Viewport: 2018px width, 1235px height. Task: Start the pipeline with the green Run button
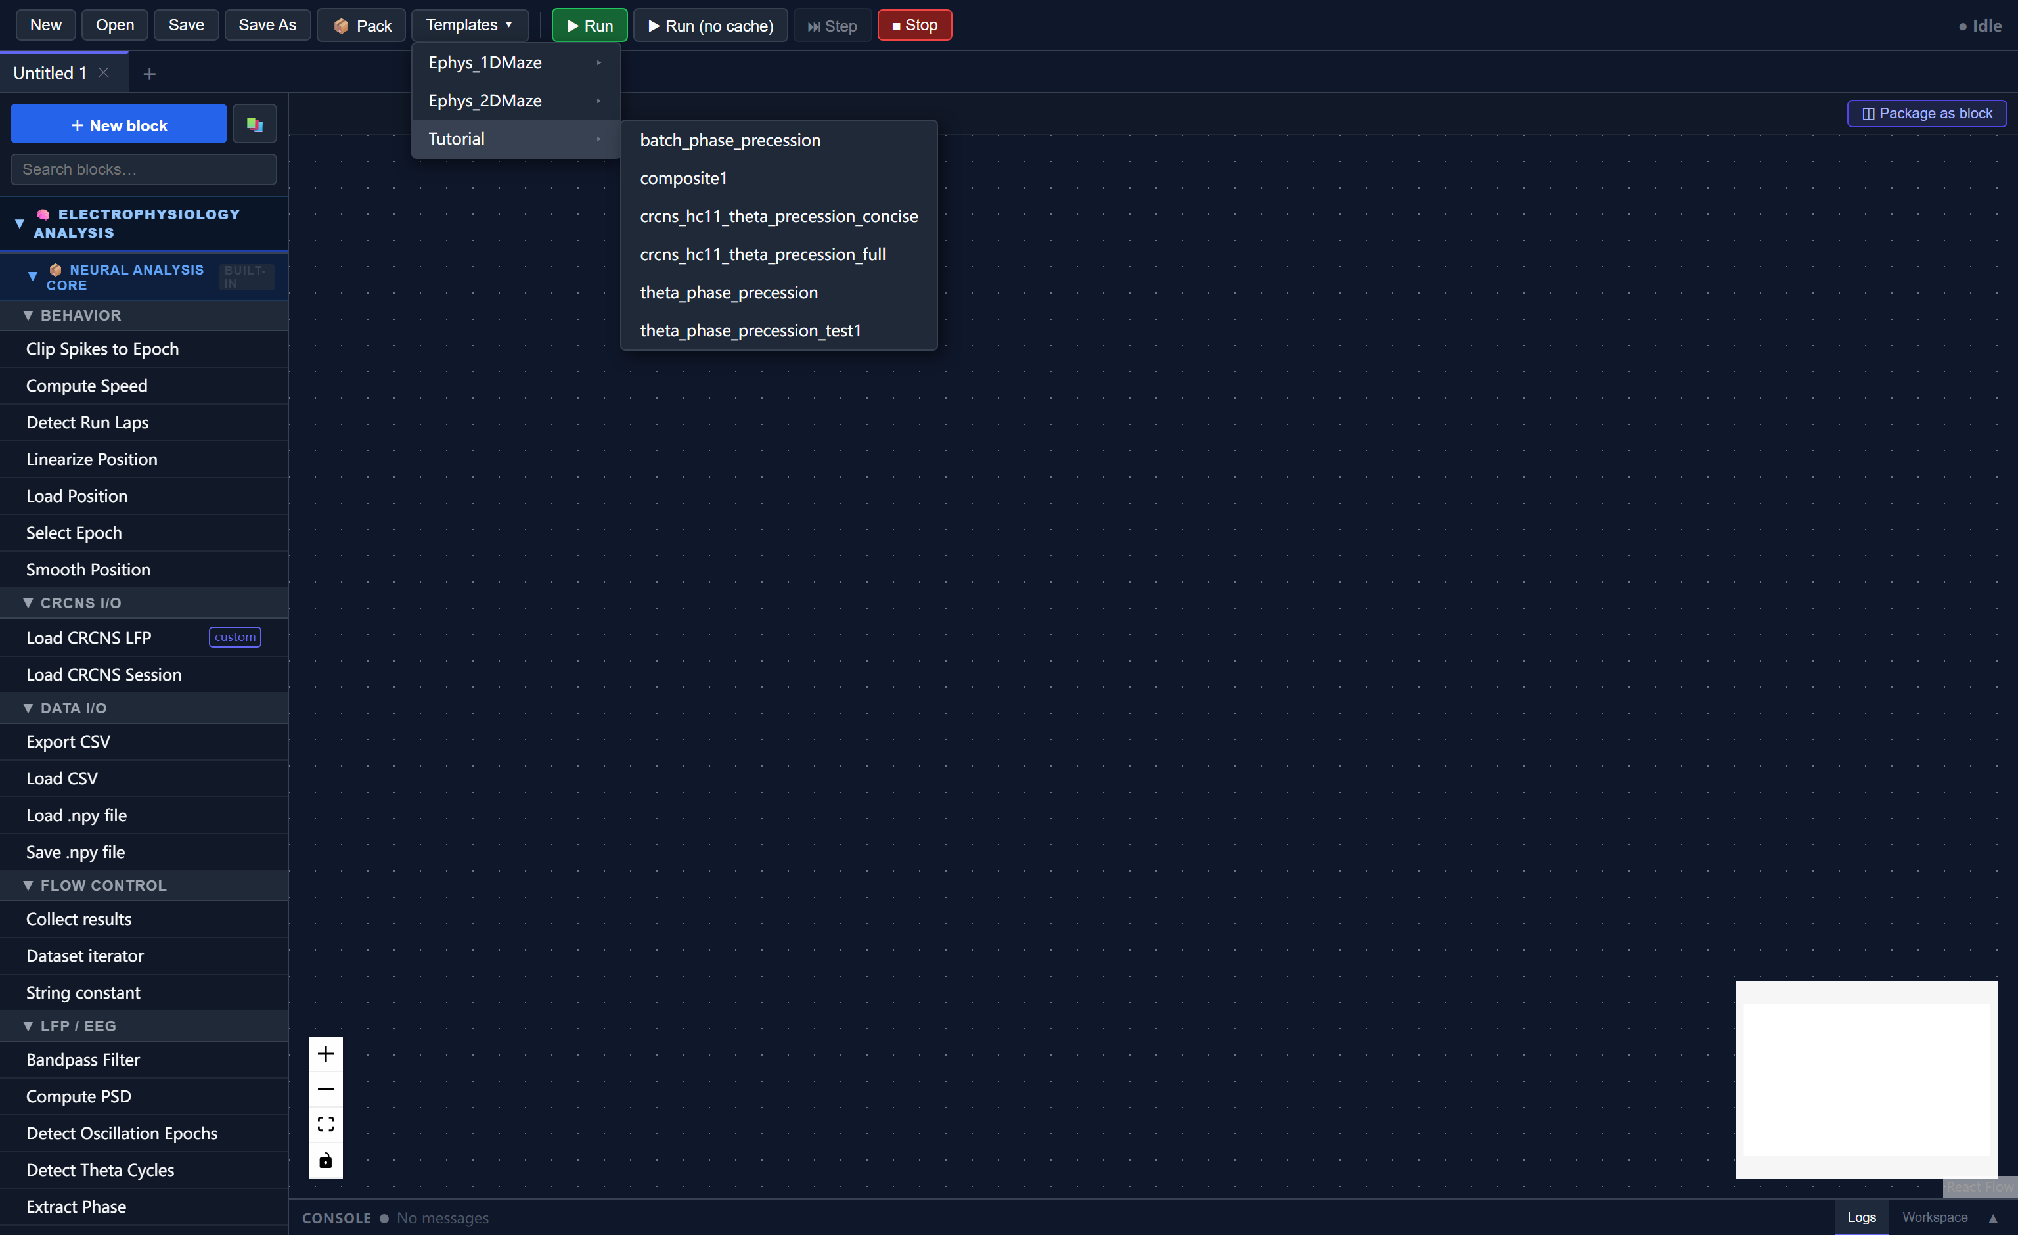pyautogui.click(x=589, y=26)
